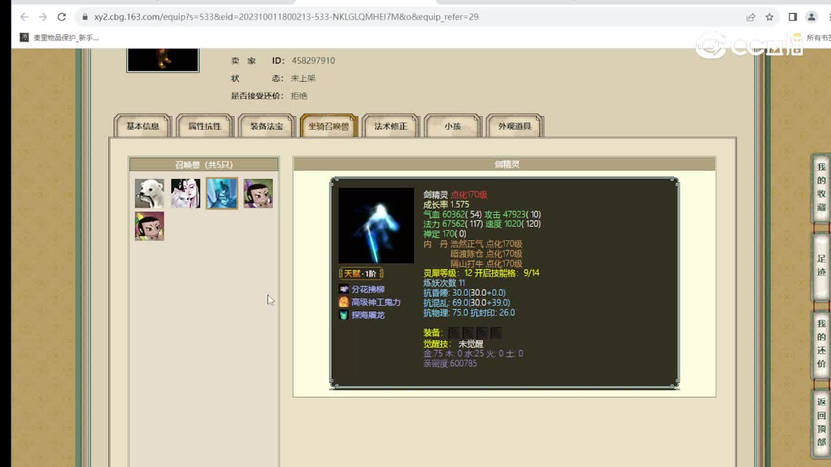Click the first pet equipment slot
Image resolution: width=831 pixels, height=467 pixels.
454,333
